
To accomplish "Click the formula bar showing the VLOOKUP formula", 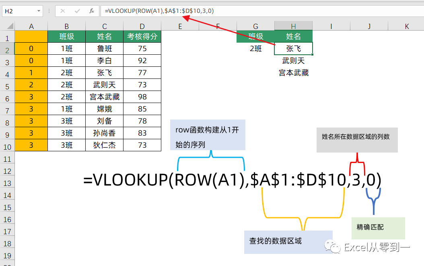I will pyautogui.click(x=161, y=11).
